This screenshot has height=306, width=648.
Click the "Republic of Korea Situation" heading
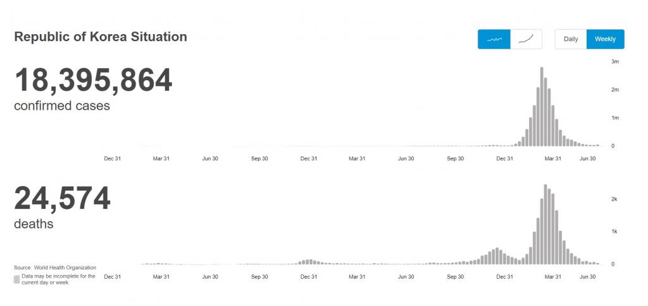click(x=101, y=37)
